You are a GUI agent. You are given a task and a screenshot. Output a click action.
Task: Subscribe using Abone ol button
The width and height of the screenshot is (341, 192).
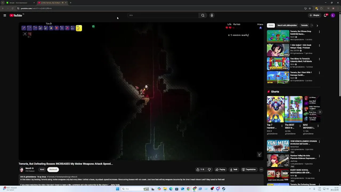53,170
